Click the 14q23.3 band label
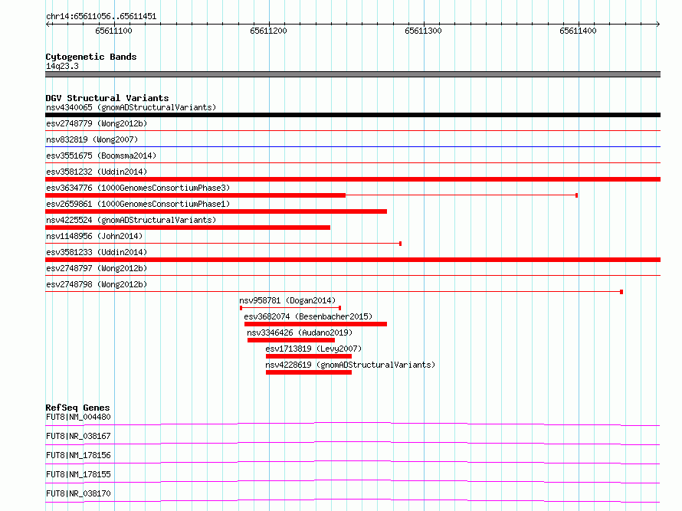Screen dimensions: 682x511 click(x=62, y=66)
